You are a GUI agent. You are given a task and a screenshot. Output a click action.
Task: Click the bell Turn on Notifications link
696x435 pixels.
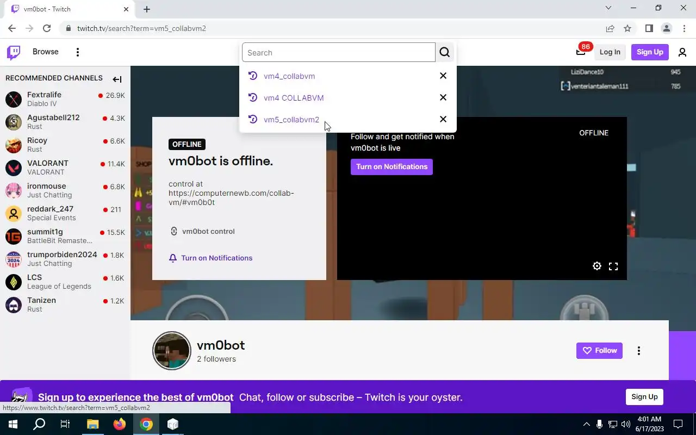[x=211, y=258]
